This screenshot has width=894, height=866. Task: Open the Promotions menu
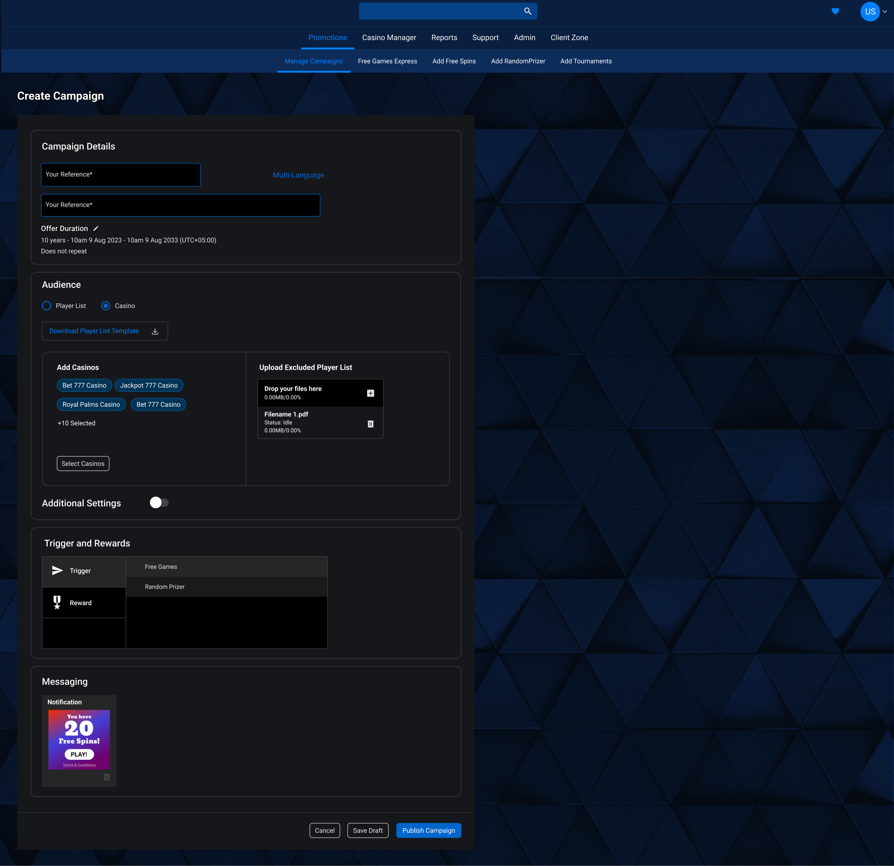coord(328,38)
